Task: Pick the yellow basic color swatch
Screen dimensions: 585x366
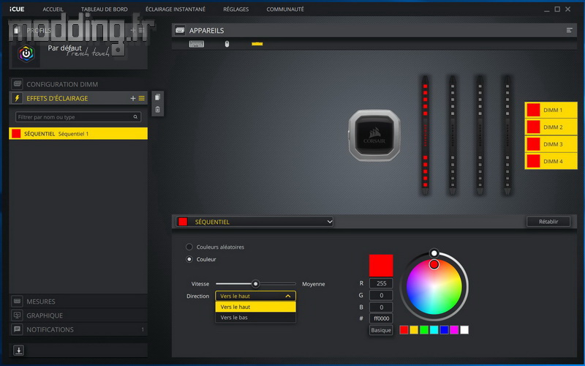Action: [x=414, y=330]
